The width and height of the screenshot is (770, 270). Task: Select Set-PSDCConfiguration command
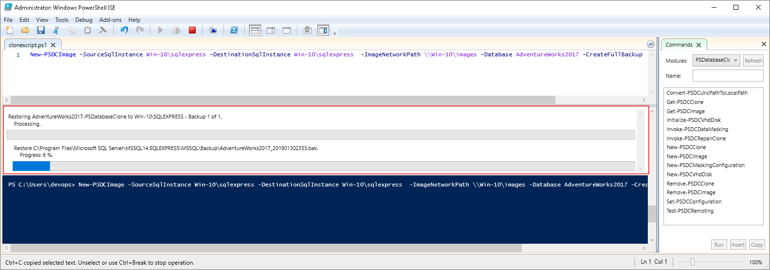click(x=694, y=202)
